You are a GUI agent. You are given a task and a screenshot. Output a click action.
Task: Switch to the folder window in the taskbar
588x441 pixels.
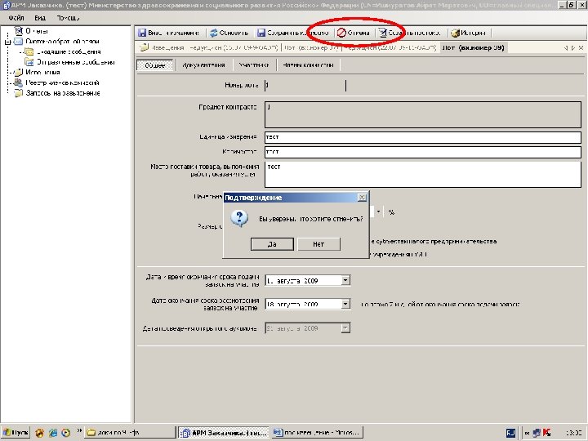pyautogui.click(x=130, y=433)
